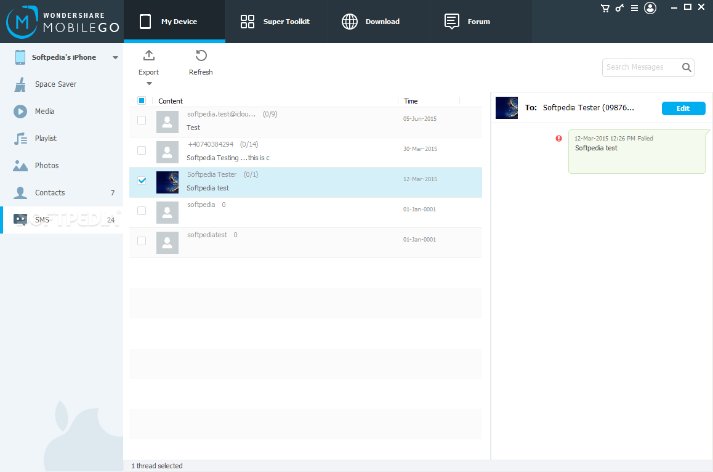Click the Refresh button label
The image size is (713, 472).
click(201, 72)
